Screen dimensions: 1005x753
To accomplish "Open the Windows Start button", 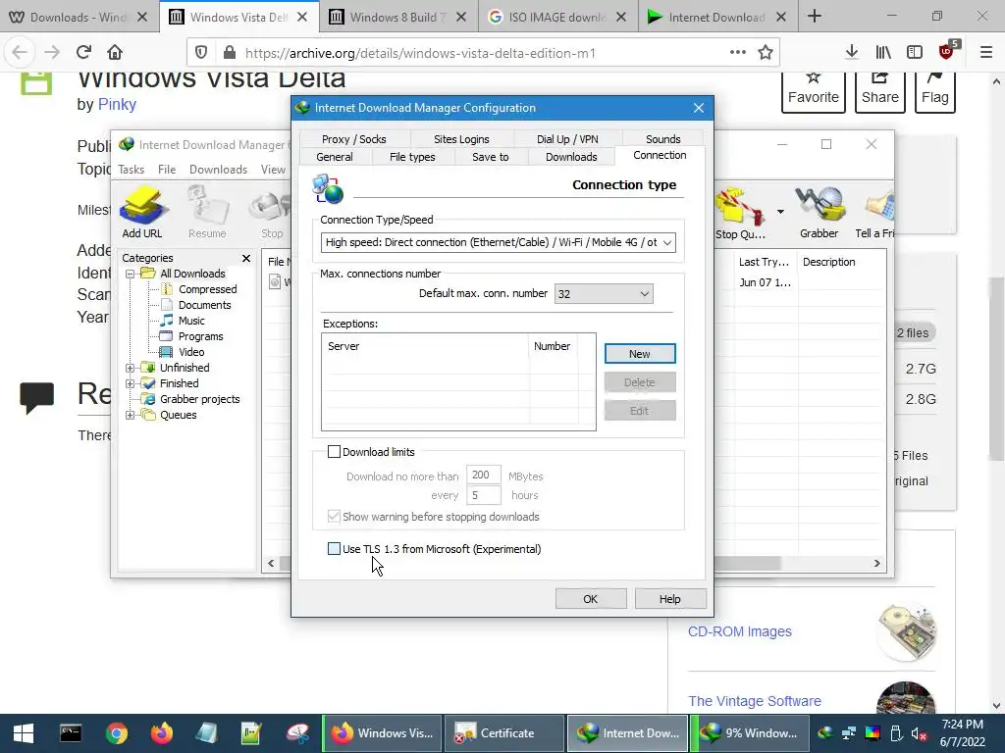I will click(x=24, y=733).
